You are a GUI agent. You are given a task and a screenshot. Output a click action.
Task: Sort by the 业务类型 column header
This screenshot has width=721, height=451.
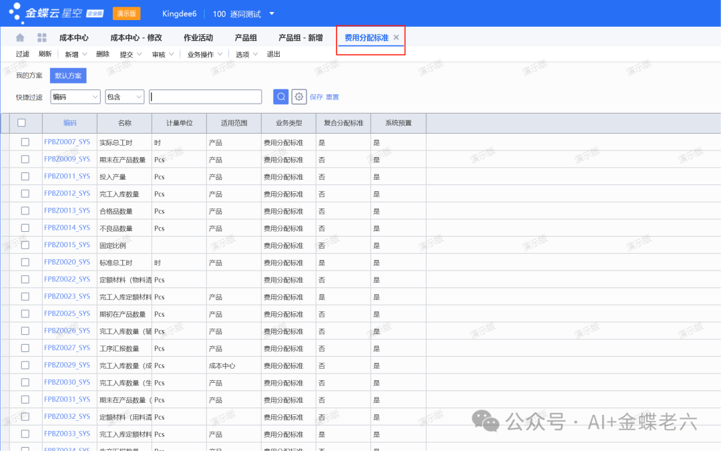click(x=288, y=124)
